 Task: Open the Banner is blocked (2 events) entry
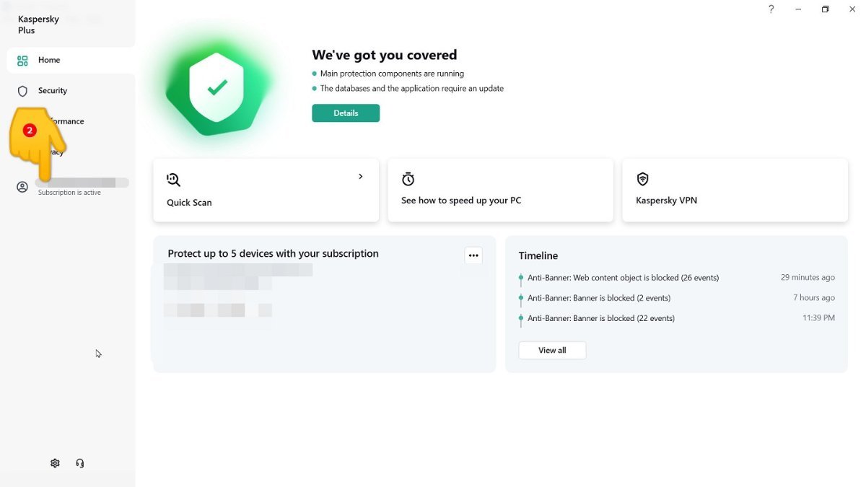tap(599, 298)
